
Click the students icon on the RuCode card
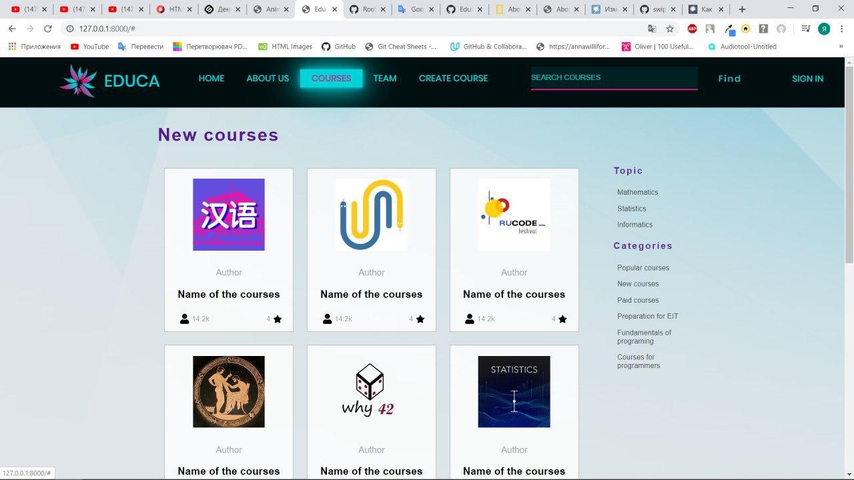[470, 319]
